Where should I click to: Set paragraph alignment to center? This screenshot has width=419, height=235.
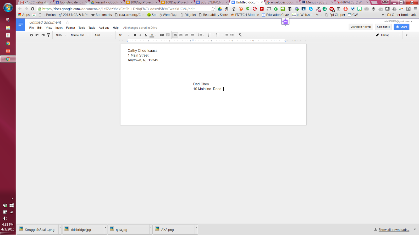coord(181,35)
